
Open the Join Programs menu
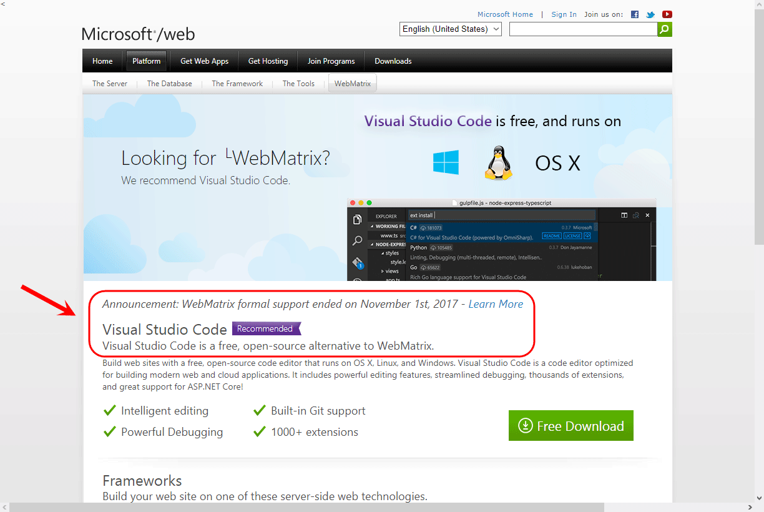[x=331, y=61]
